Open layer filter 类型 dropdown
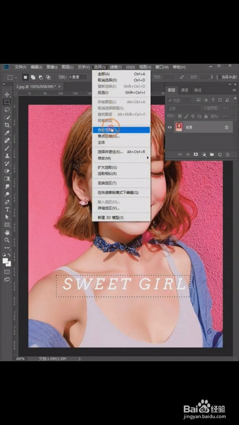The height and width of the screenshot is (425, 239). tap(180, 100)
